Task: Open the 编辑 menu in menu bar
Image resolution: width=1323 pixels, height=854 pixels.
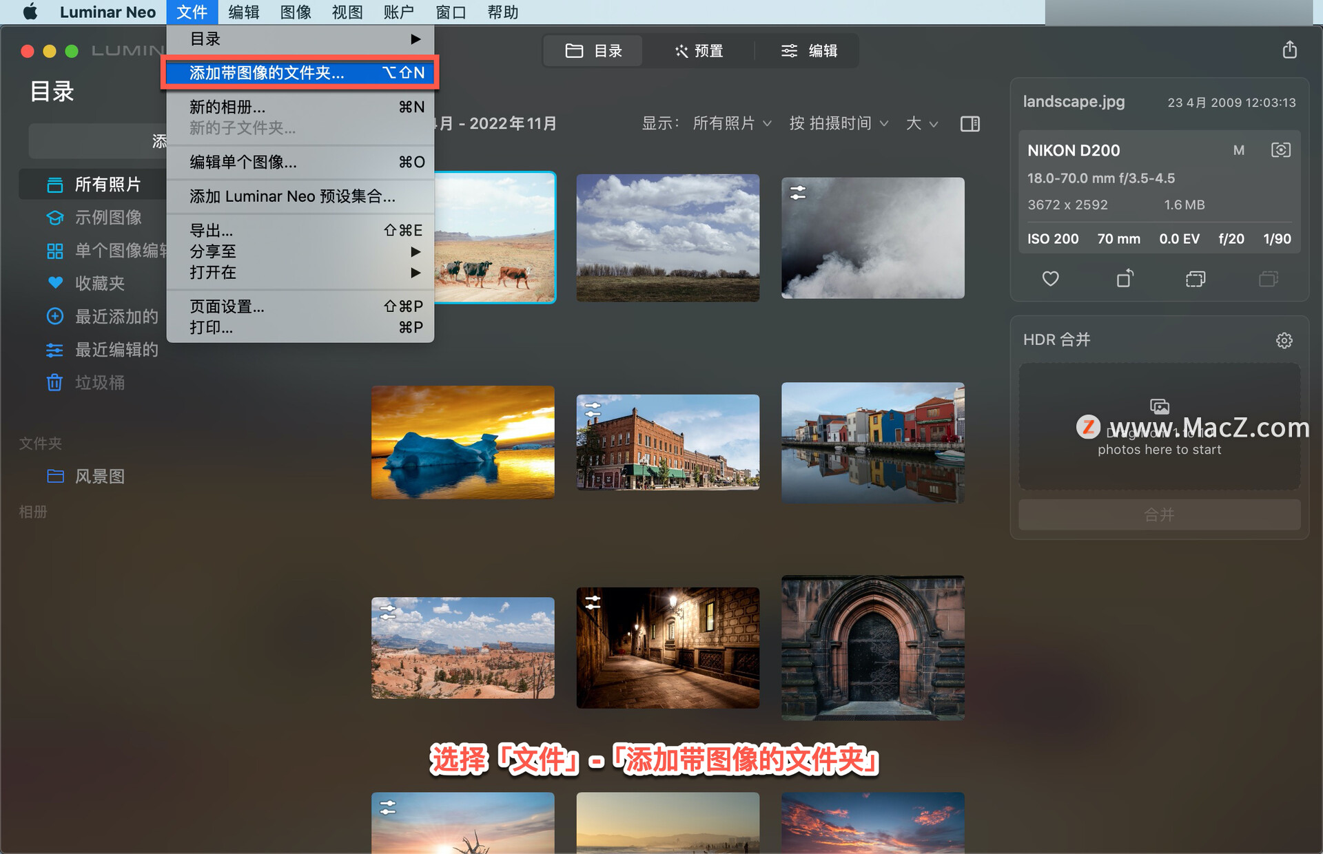Action: [244, 12]
